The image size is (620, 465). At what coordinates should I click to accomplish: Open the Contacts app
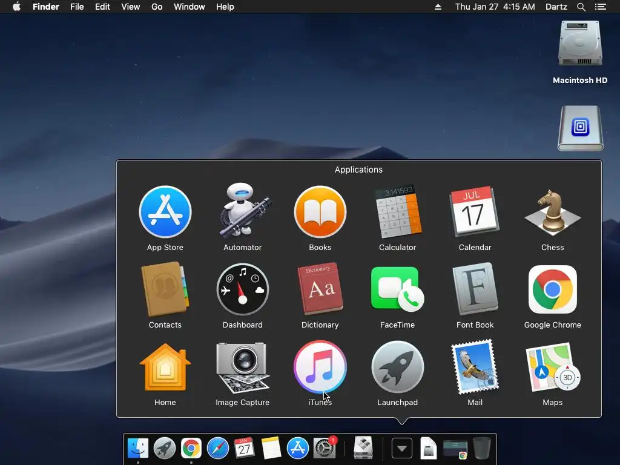click(x=165, y=289)
